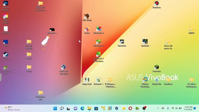Open the Windows Start menu
Image resolution: width=199 pixels, height=112 pixels.
(55, 109)
